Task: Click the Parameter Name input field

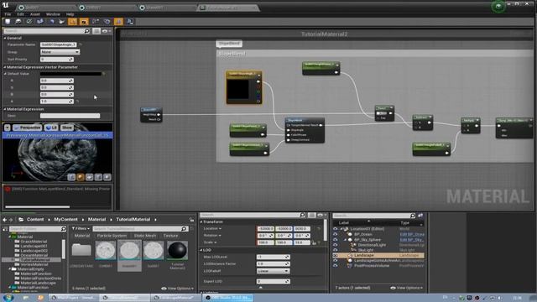Action: coord(58,44)
